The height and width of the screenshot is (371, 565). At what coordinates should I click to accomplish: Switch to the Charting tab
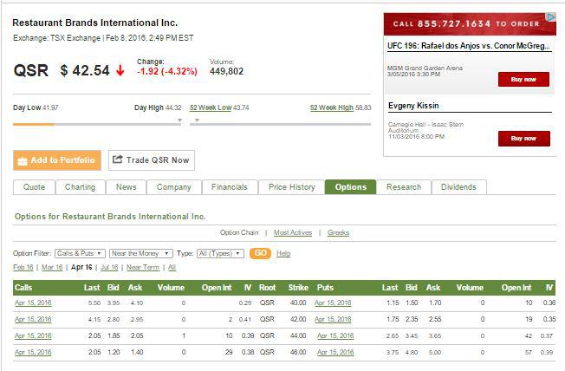80,187
